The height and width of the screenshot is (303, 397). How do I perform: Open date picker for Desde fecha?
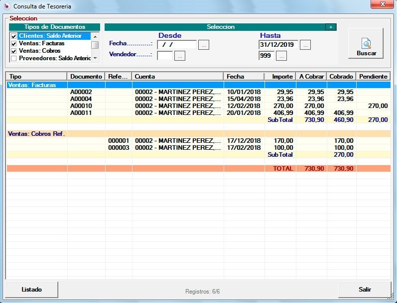tap(204, 45)
